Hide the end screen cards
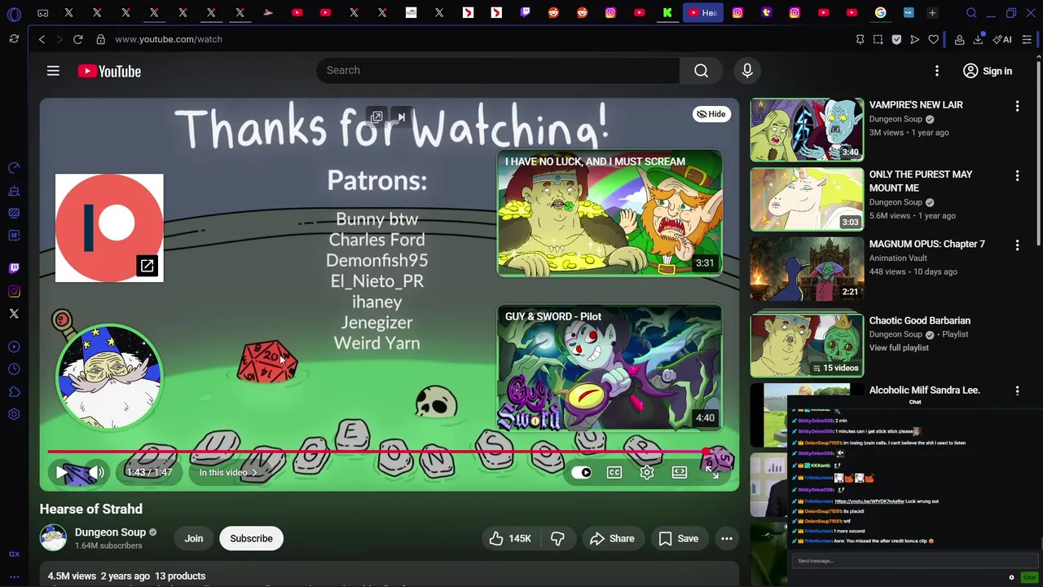Image resolution: width=1043 pixels, height=587 pixels. (710, 114)
